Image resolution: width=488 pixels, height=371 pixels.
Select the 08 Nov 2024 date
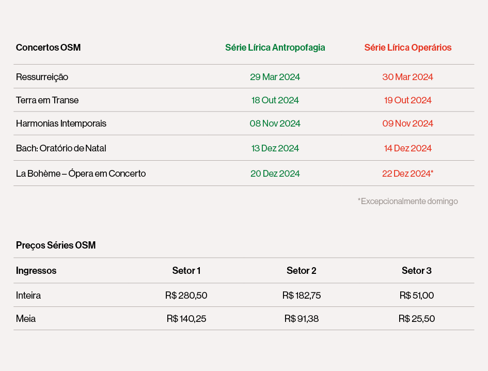[x=275, y=123]
